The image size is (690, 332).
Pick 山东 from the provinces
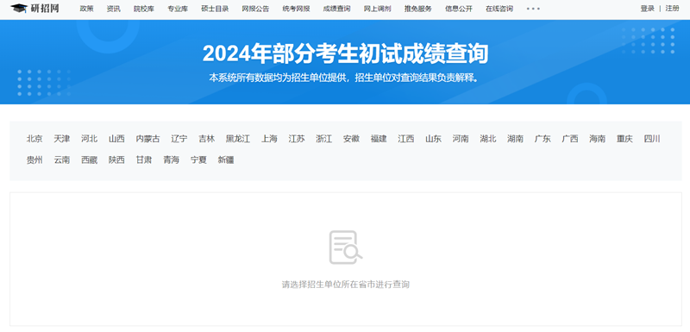[433, 139]
